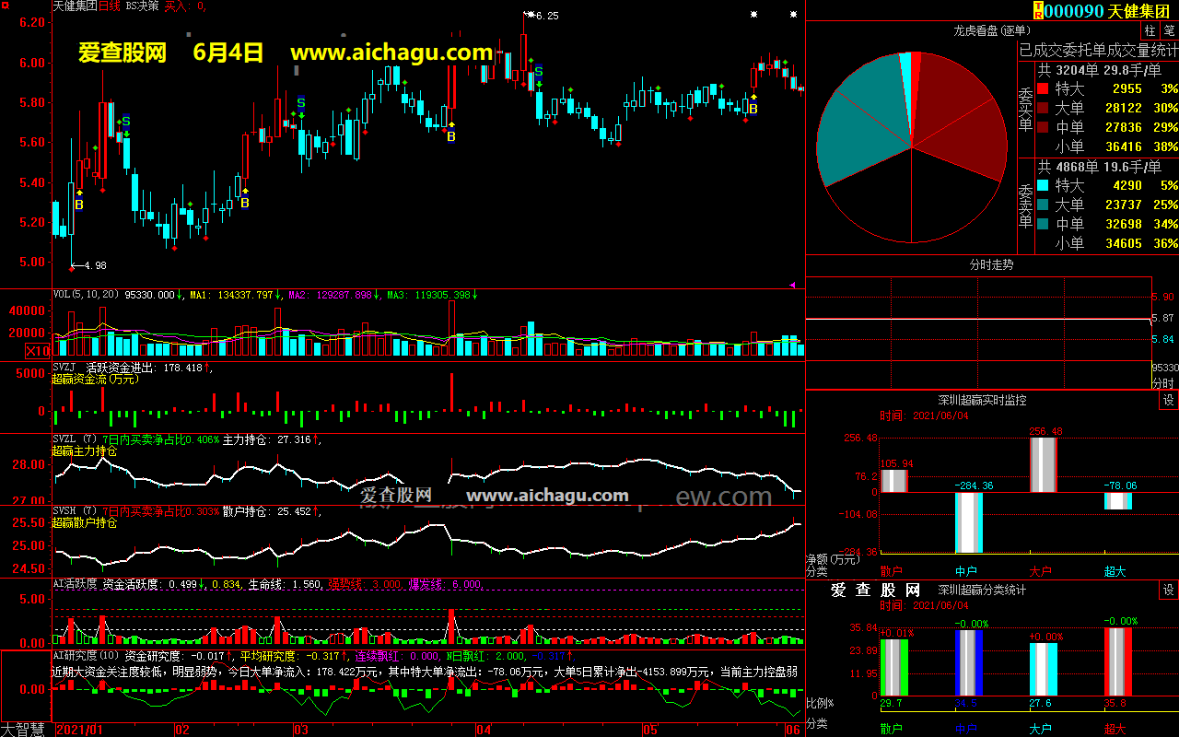The height and width of the screenshot is (737, 1179).
Task: Click the 共 3204单 29.8手/单 buy summary
Action: 1100,69
